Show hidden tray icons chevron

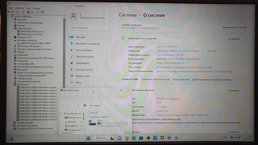point(220,138)
